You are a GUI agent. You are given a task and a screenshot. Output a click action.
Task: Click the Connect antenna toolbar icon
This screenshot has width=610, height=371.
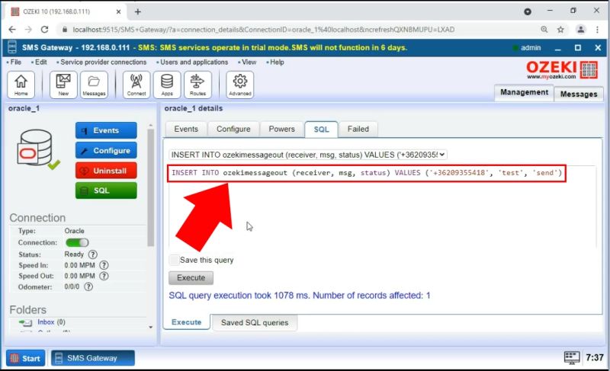pyautogui.click(x=136, y=85)
